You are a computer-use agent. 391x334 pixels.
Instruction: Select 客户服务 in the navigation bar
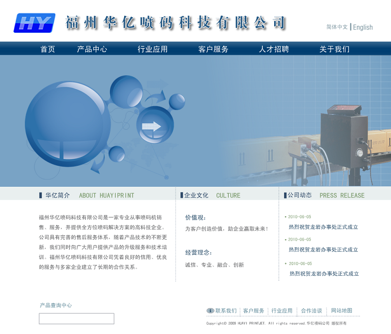click(213, 49)
